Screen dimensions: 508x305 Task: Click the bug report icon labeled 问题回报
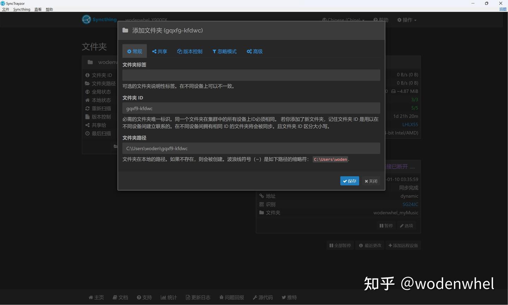pyautogui.click(x=222, y=297)
